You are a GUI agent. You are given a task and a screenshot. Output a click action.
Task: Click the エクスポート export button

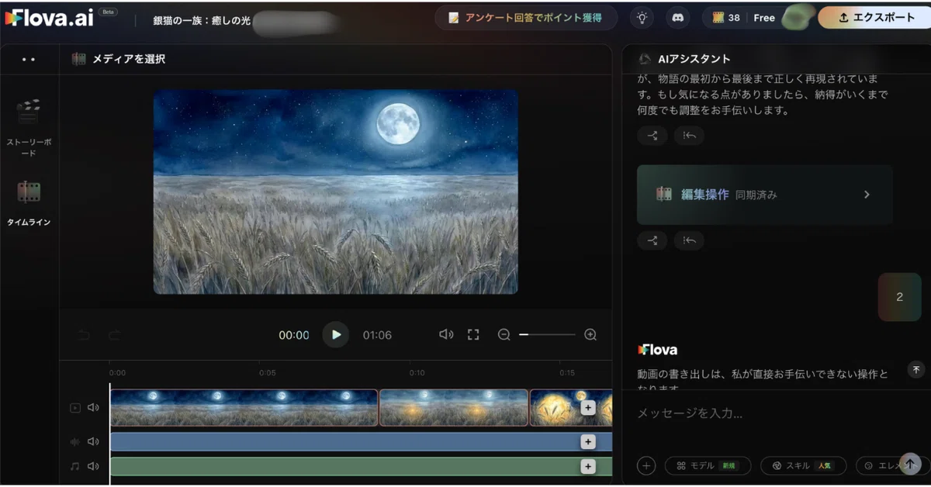point(874,17)
